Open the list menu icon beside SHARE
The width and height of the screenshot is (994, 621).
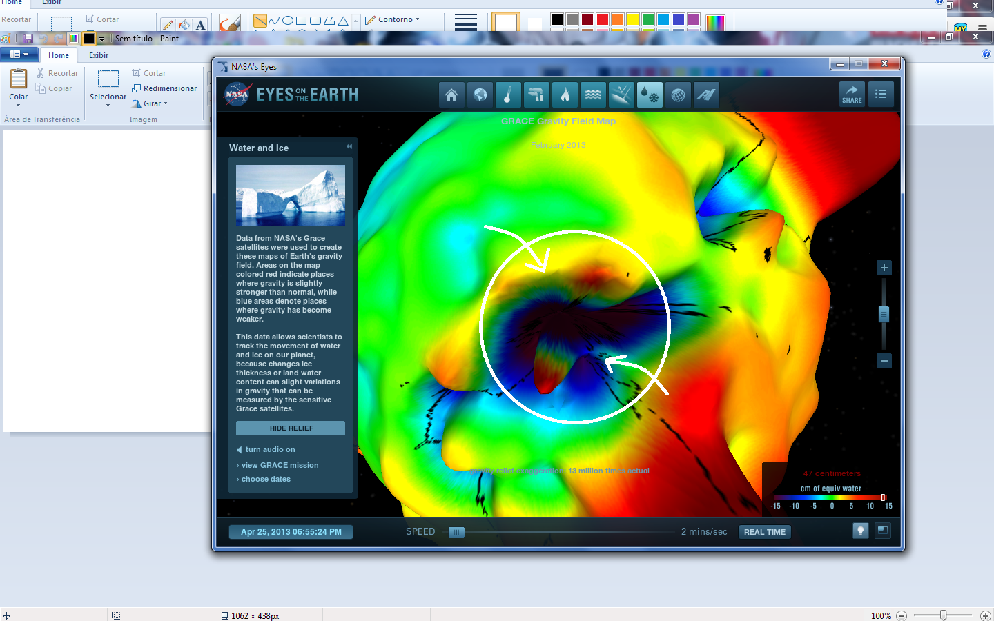(x=881, y=95)
